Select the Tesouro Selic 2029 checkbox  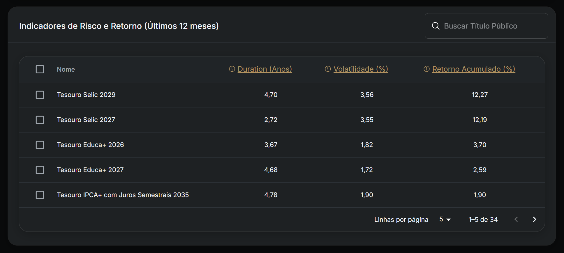[x=40, y=95]
